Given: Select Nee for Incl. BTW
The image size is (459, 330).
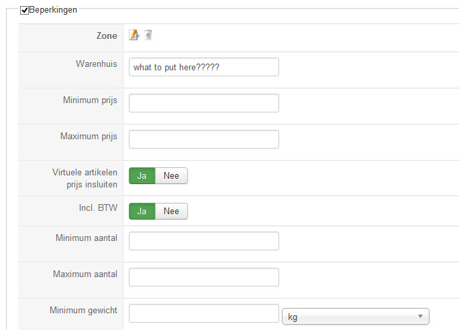Looking at the screenshot, I should [171, 211].
